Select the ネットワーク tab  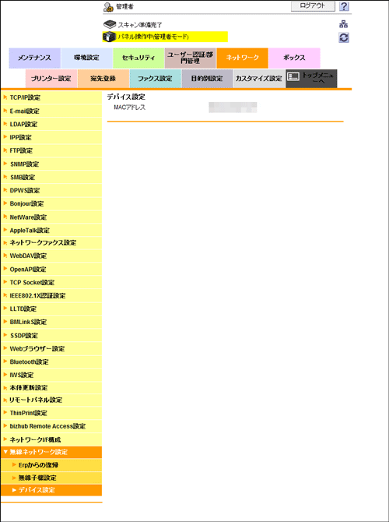click(243, 58)
